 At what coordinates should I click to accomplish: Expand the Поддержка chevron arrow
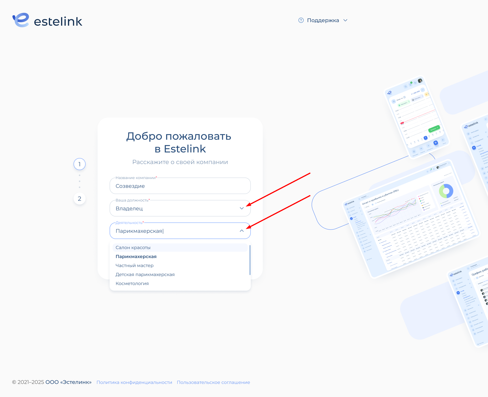click(x=345, y=20)
